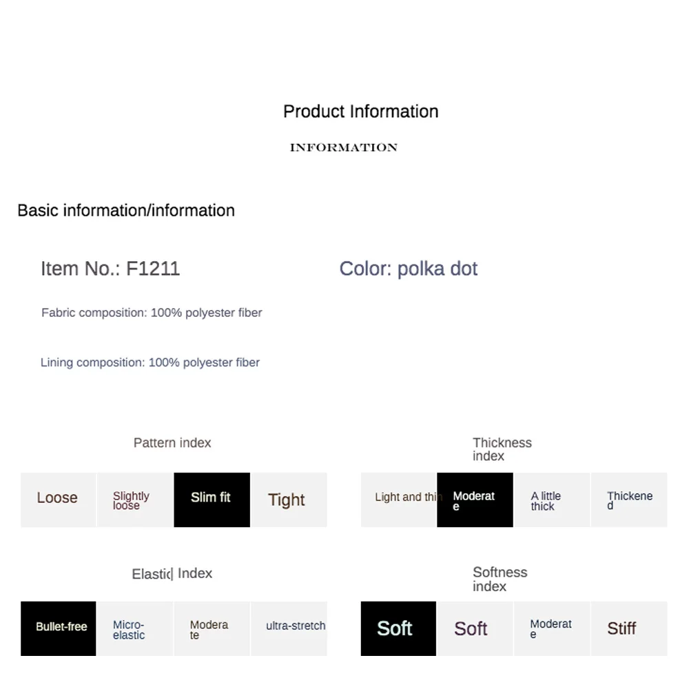Click the Item No. F1211 text
The width and height of the screenshot is (689, 689).
pos(110,269)
